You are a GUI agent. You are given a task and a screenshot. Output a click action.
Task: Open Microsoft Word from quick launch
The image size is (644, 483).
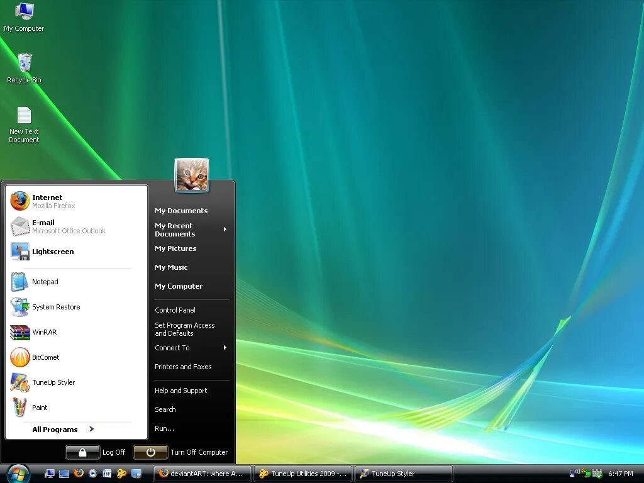[x=107, y=474]
